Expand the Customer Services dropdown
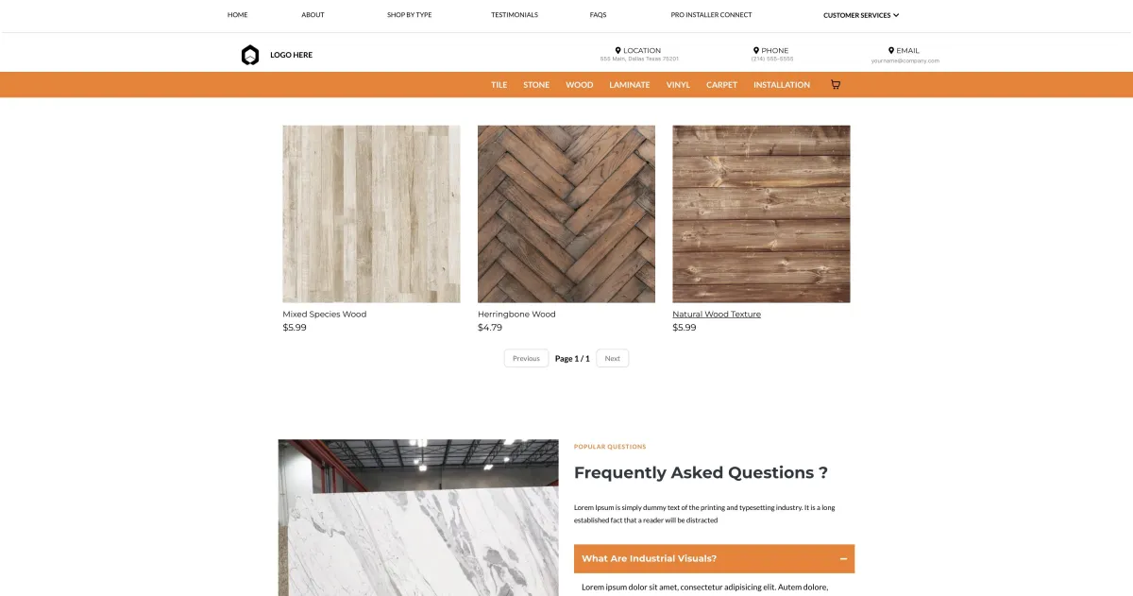The image size is (1133, 596). pyautogui.click(x=861, y=15)
